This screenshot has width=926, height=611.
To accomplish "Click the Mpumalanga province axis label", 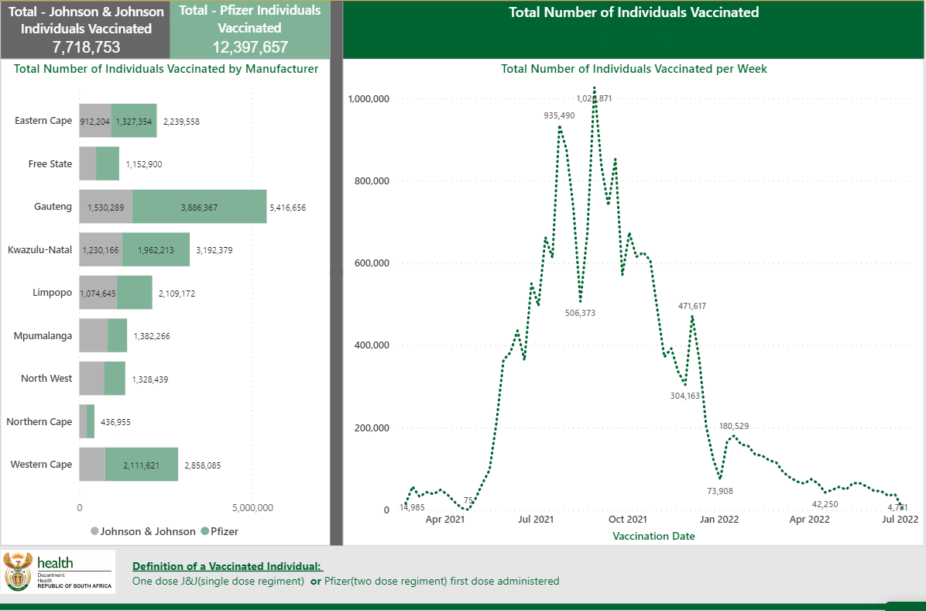I will [43, 335].
